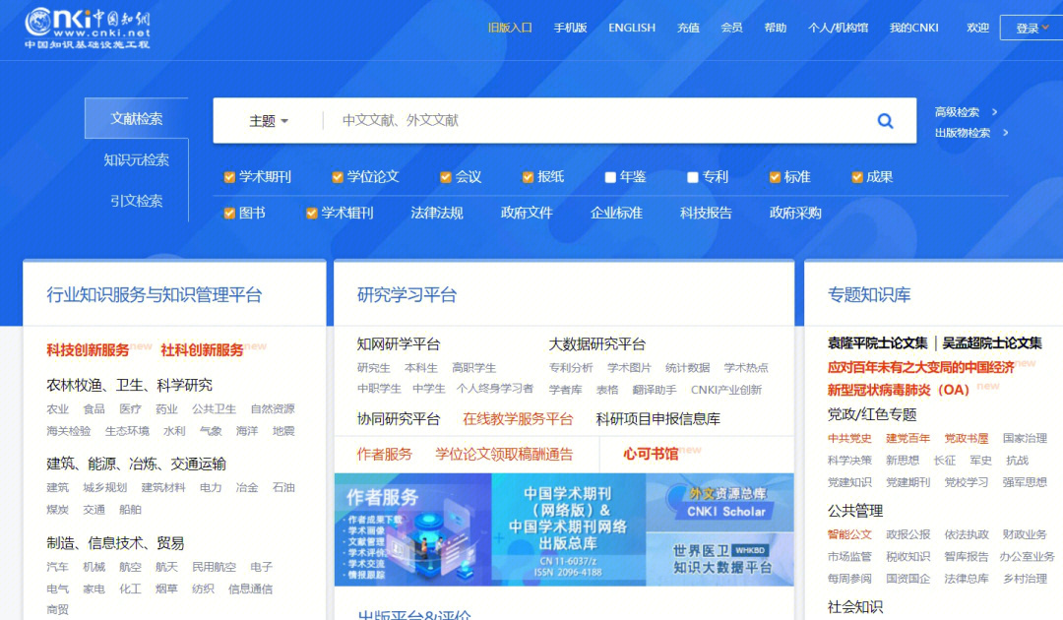Click the 中文文献、外文文献 search input field
Screen dimensions: 1063x620
(x=591, y=121)
